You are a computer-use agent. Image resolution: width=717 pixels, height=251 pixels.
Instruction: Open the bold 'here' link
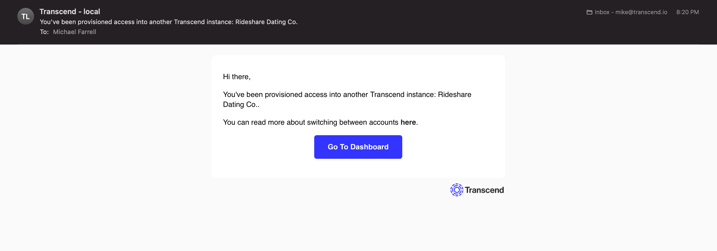tap(408, 122)
